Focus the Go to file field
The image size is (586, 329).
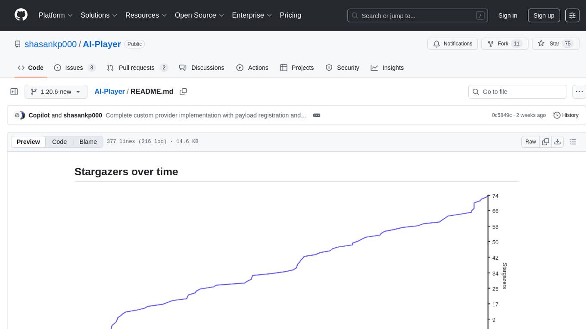[517, 92]
